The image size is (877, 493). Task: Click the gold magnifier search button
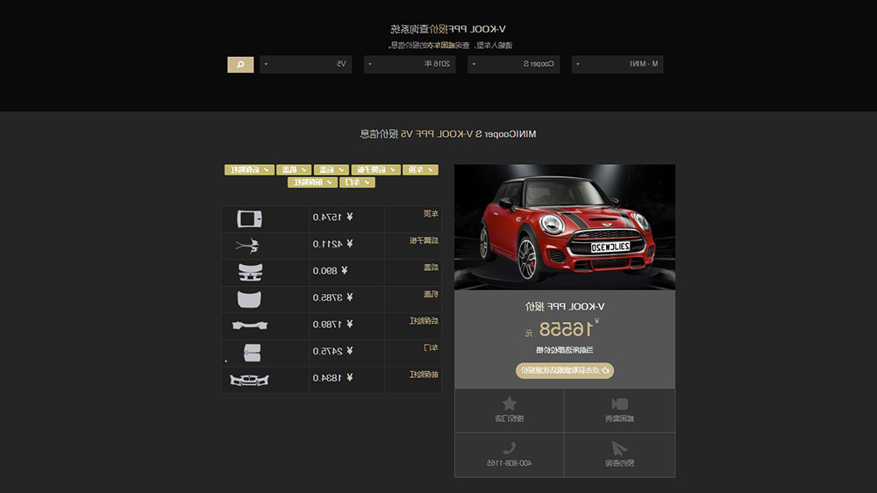240,64
